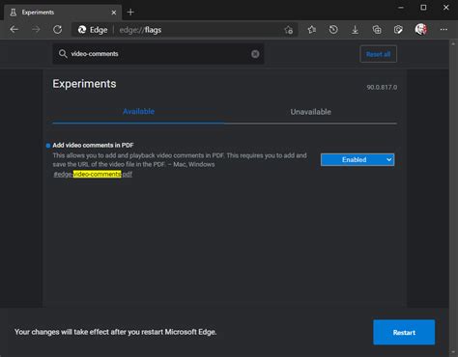The width and height of the screenshot is (458, 357).
Task: Click the Reset all button
Action: pyautogui.click(x=378, y=54)
